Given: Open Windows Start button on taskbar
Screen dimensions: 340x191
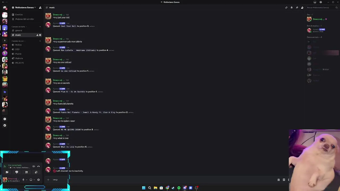Looking at the screenshot, I should point(144,188).
